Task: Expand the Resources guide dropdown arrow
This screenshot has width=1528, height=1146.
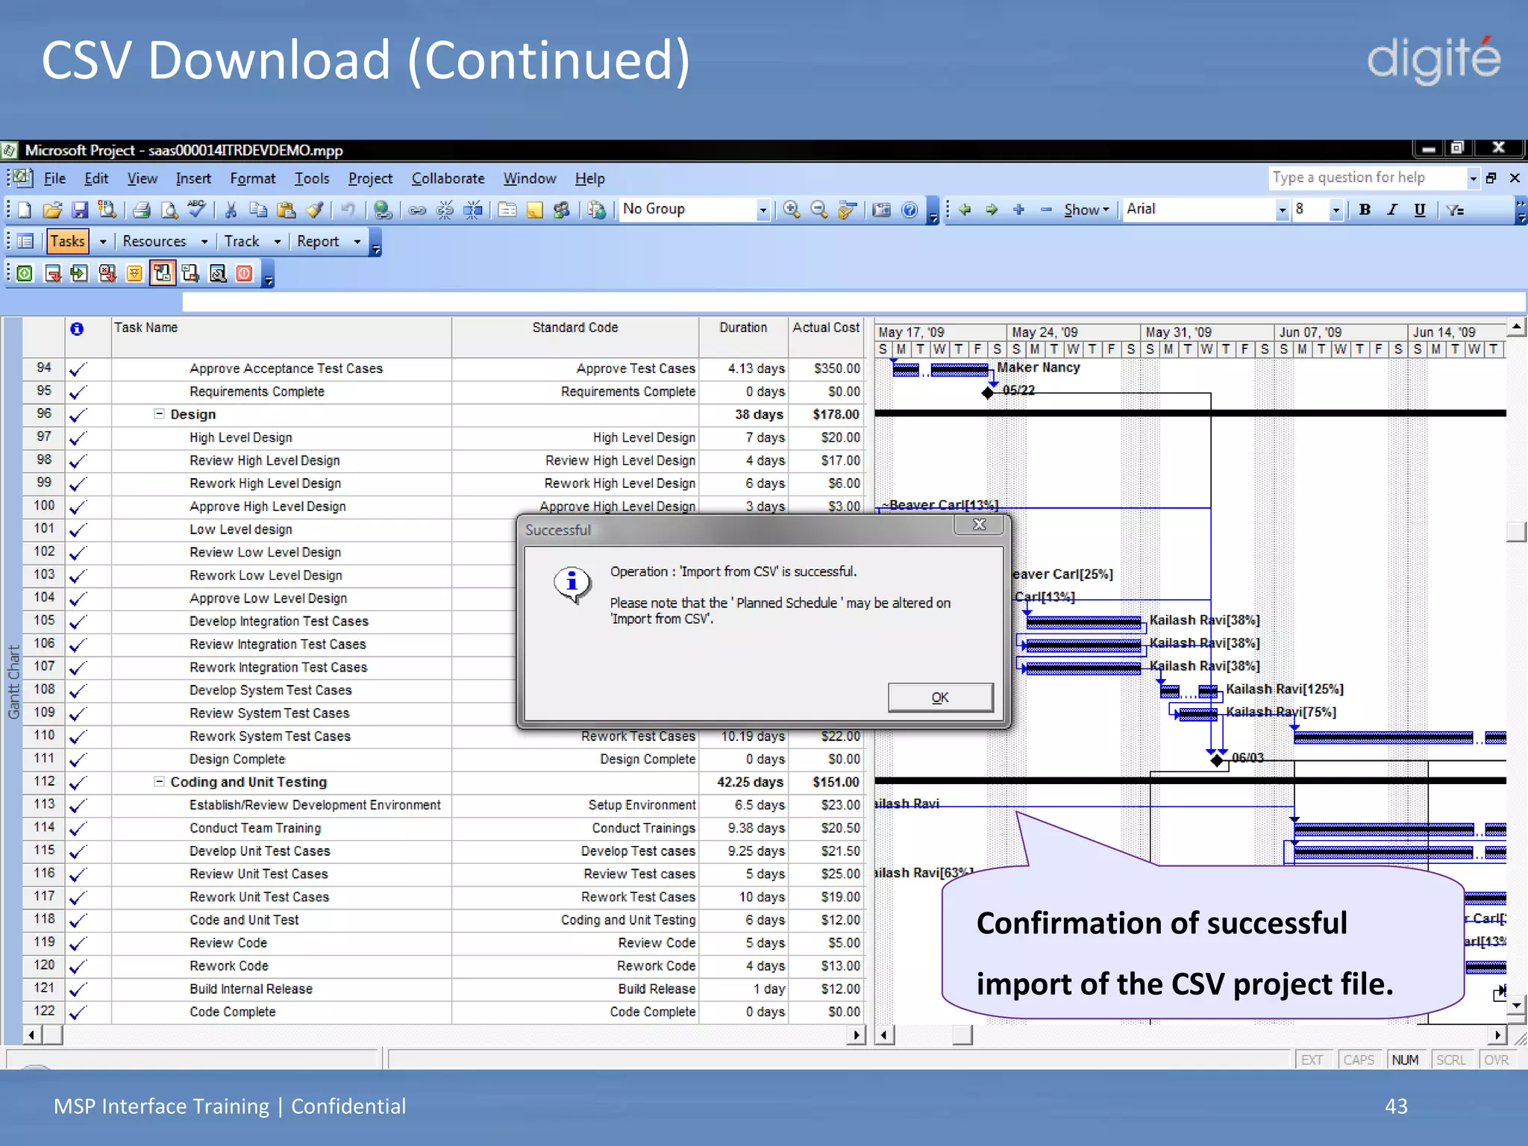Action: [204, 242]
